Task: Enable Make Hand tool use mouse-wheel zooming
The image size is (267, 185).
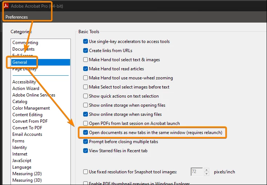Action: pyautogui.click(x=85, y=78)
